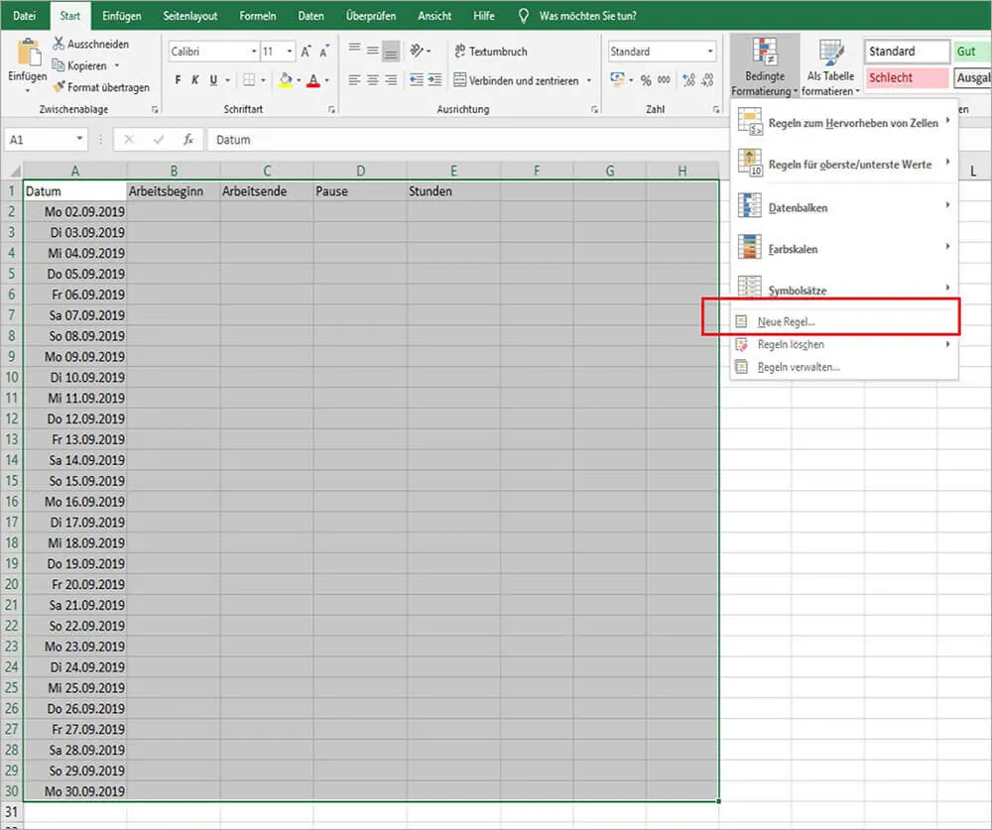
Task: Click the Namenfeld showing A1
Action: 40,140
